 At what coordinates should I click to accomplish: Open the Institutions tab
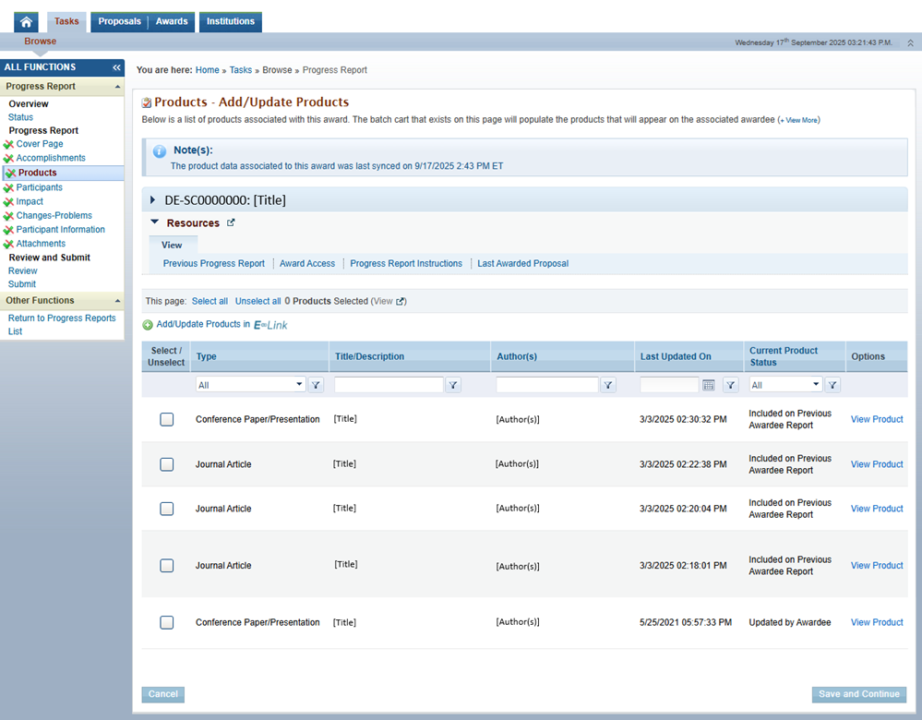click(231, 21)
